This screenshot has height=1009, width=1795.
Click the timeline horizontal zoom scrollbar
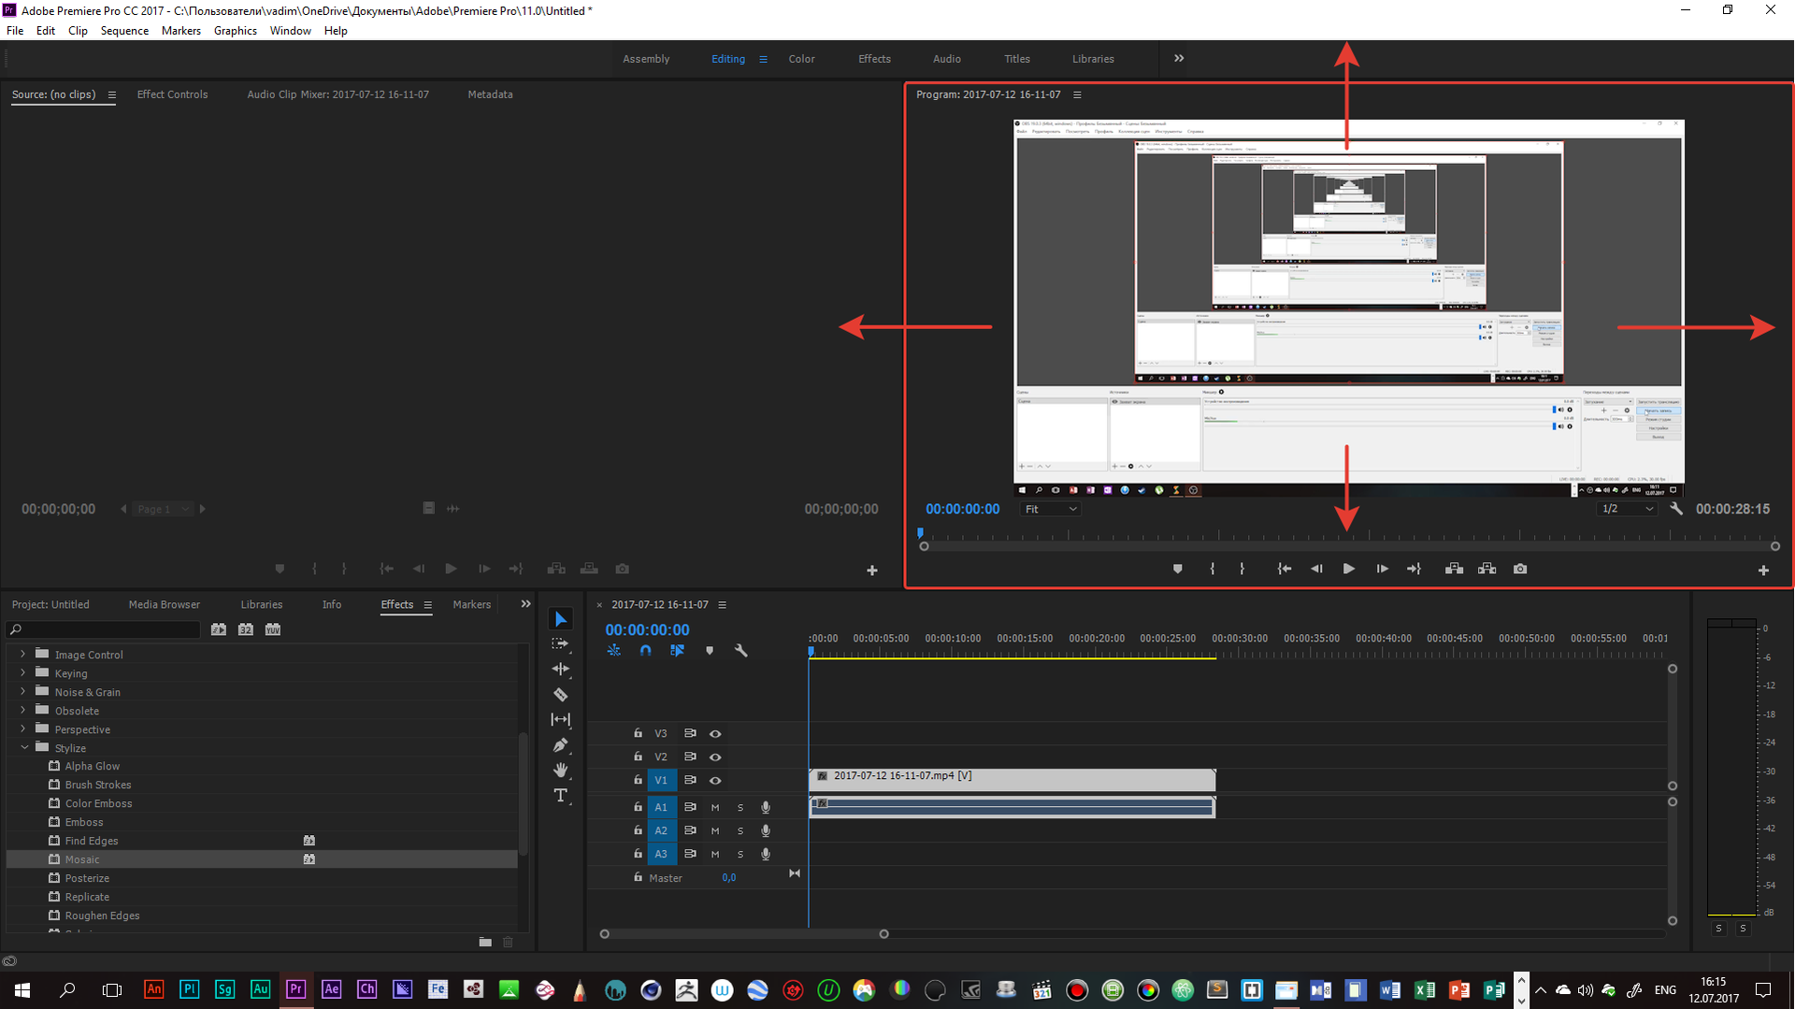[744, 933]
